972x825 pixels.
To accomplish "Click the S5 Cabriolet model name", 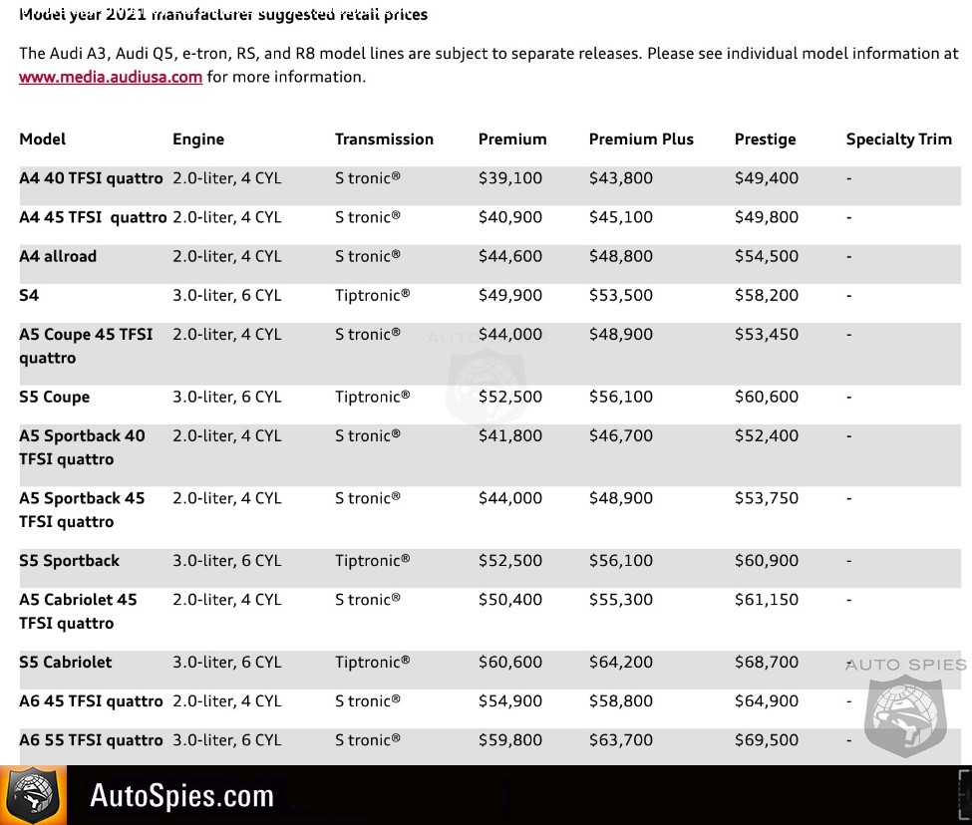I will [65, 663].
